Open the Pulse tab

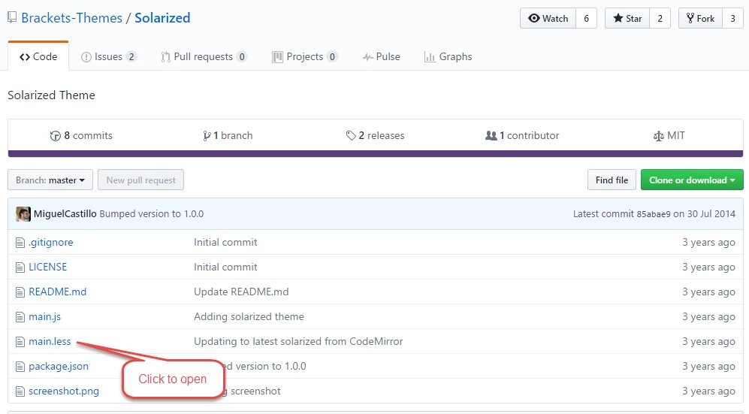(x=381, y=56)
